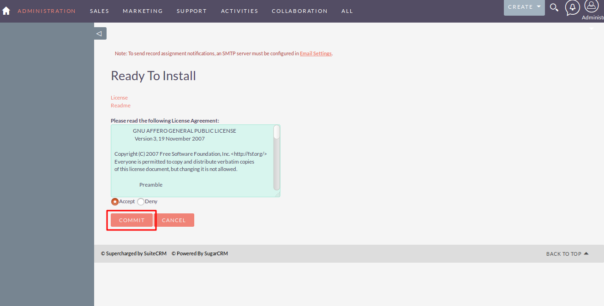Open the Administration menu
The height and width of the screenshot is (306, 604).
pos(47,11)
